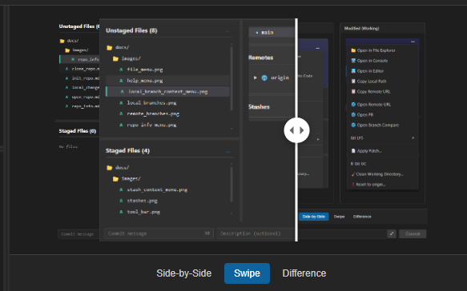Click stashes.png in Staged Files
The height and width of the screenshot is (291, 467).
coord(142,201)
